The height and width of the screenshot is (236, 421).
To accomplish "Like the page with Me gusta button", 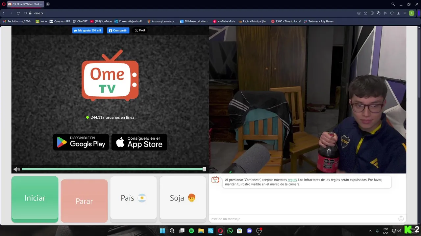I will point(87,30).
